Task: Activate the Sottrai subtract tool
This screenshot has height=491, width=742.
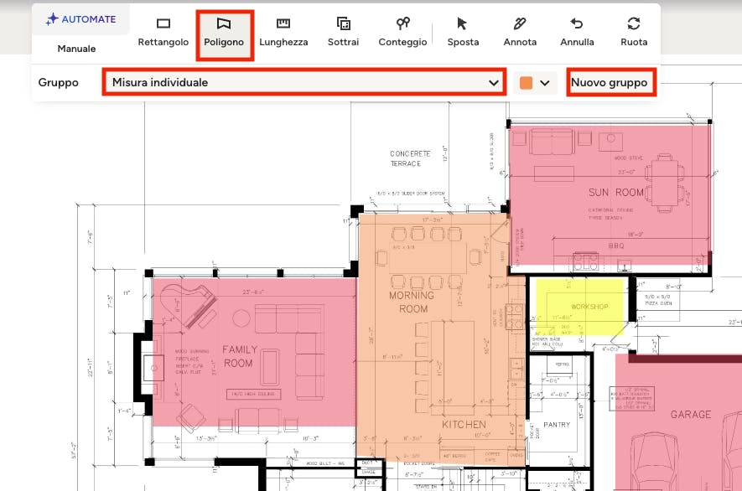Action: coord(344,32)
